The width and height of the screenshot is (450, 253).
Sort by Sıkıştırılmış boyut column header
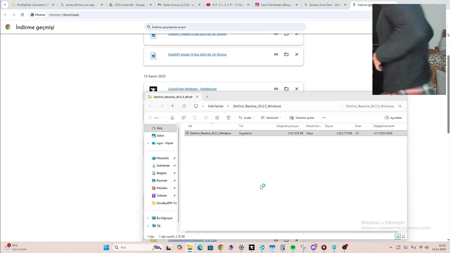[288, 126]
